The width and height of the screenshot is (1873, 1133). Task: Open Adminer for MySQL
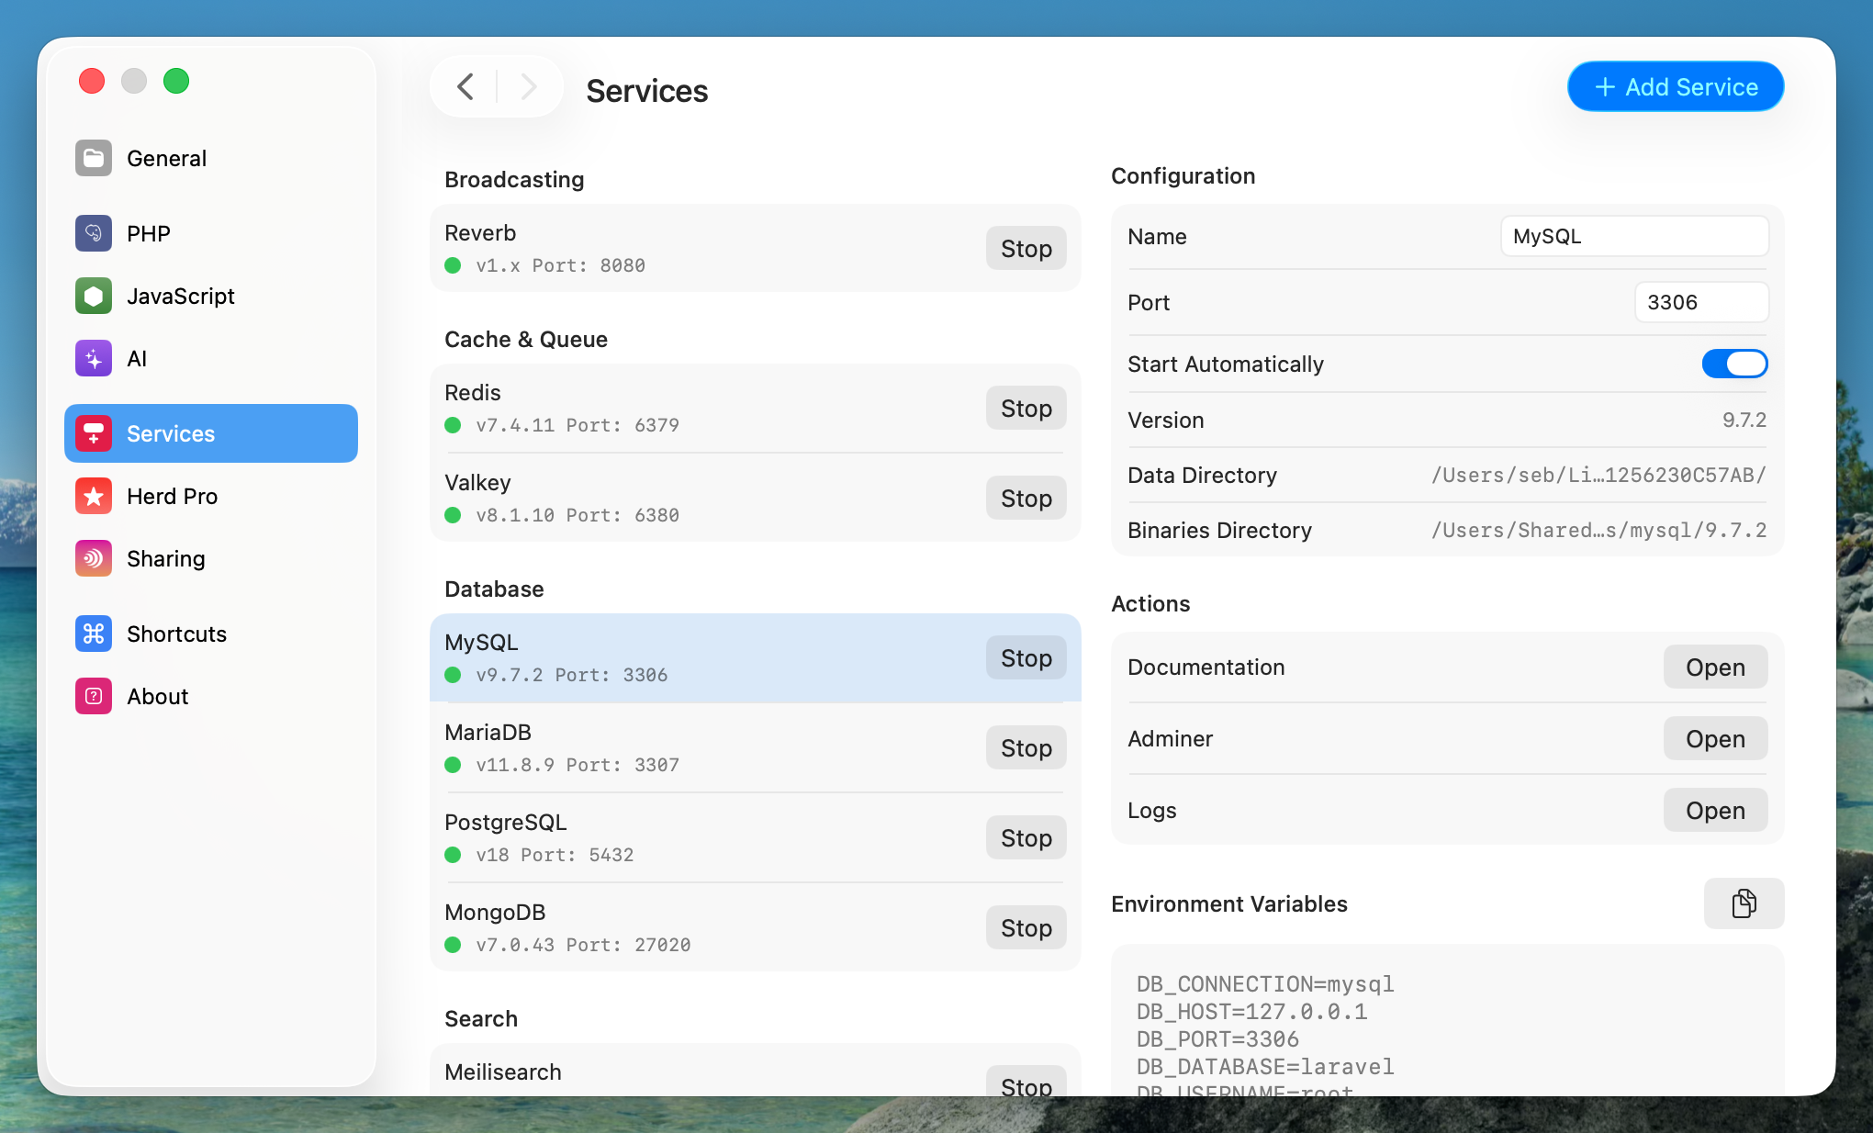(1715, 739)
